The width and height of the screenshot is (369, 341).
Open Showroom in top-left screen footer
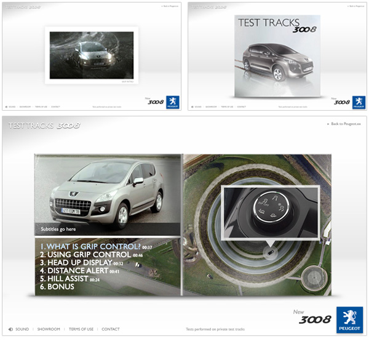[25, 106]
